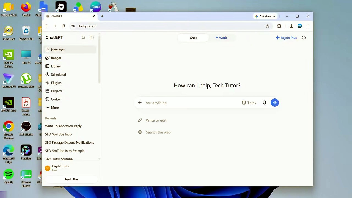Open SEO Package Discord Notifications chat

[70, 142]
